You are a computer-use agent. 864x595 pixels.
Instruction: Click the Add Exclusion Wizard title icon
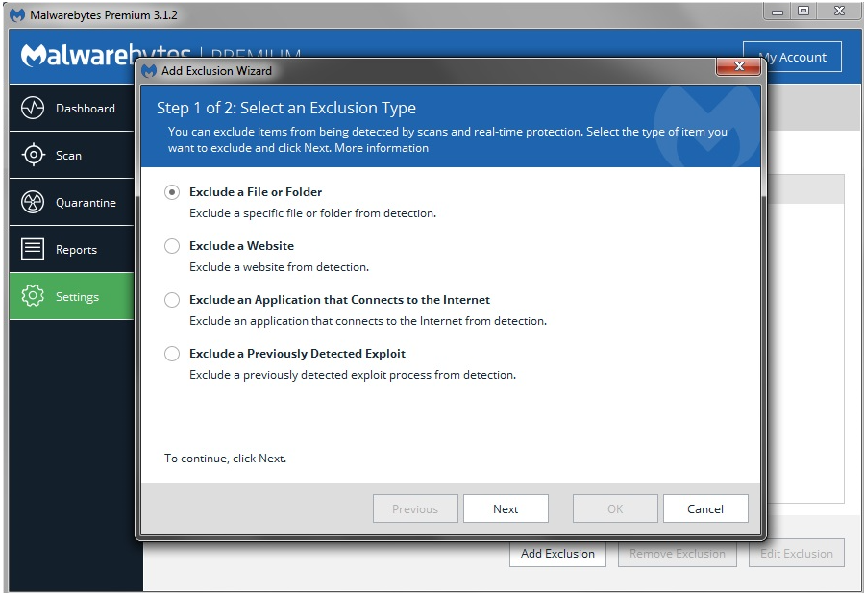click(x=149, y=70)
